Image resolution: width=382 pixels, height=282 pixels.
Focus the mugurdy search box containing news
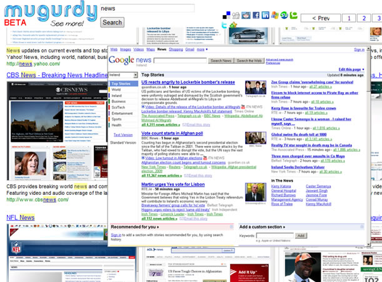click(x=147, y=9)
